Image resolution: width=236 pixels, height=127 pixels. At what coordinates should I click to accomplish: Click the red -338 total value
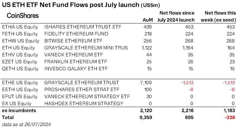[x=229, y=117]
